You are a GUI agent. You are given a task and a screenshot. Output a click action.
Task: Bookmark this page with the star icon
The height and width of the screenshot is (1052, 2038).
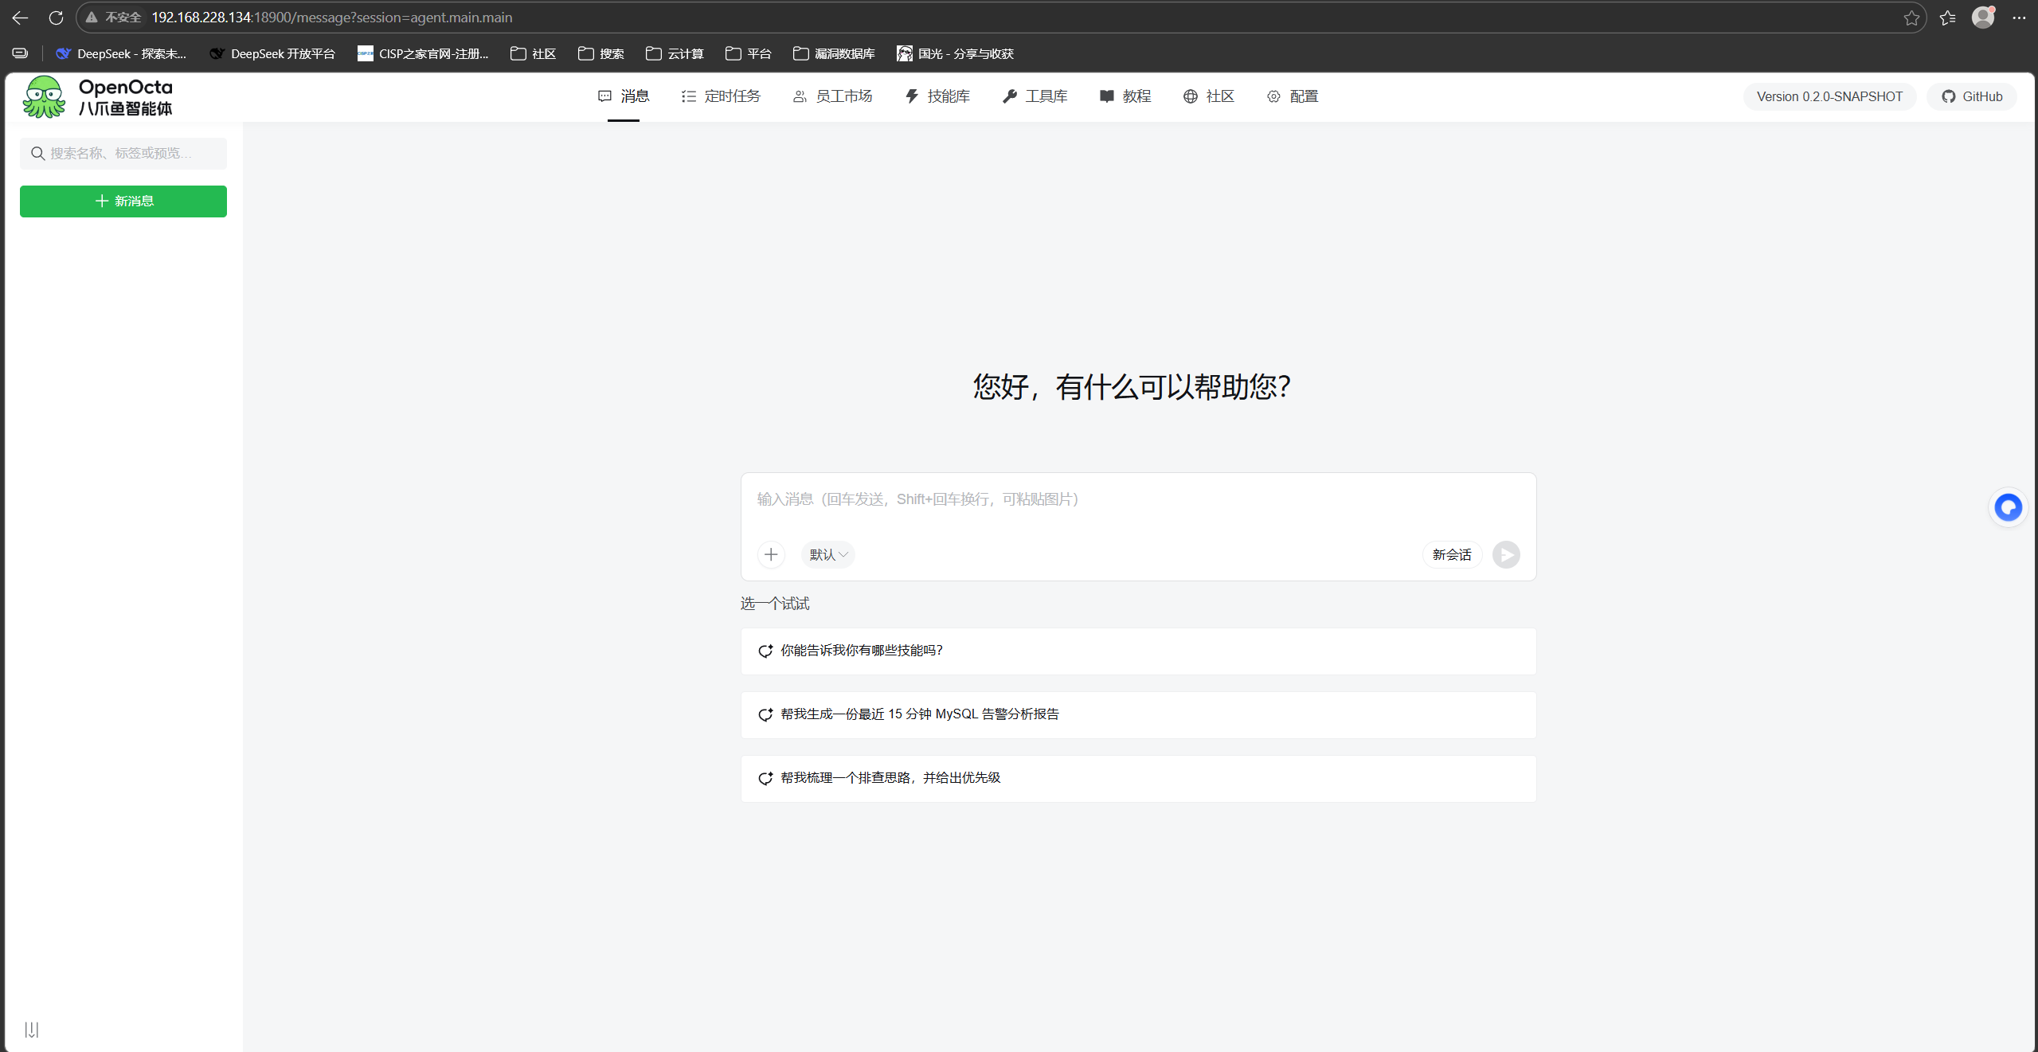1911,18
